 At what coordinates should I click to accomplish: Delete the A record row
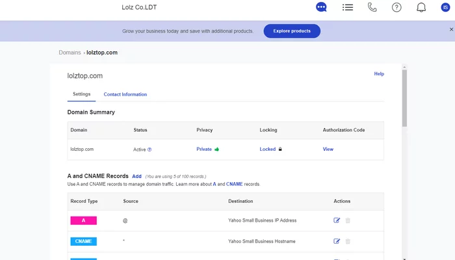[x=348, y=220]
